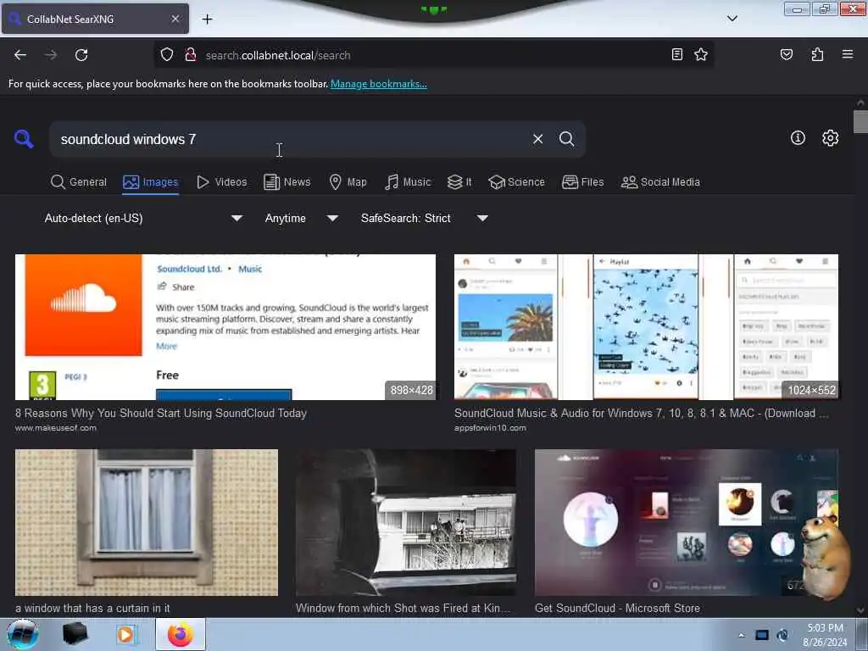Screen dimensions: 868x651
Task: Click the page vertical scrollbar thumb
Action: (860, 122)
